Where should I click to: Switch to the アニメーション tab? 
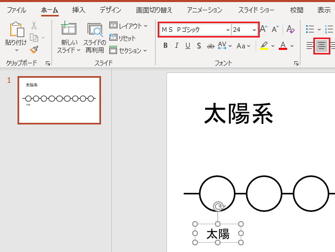(x=205, y=10)
